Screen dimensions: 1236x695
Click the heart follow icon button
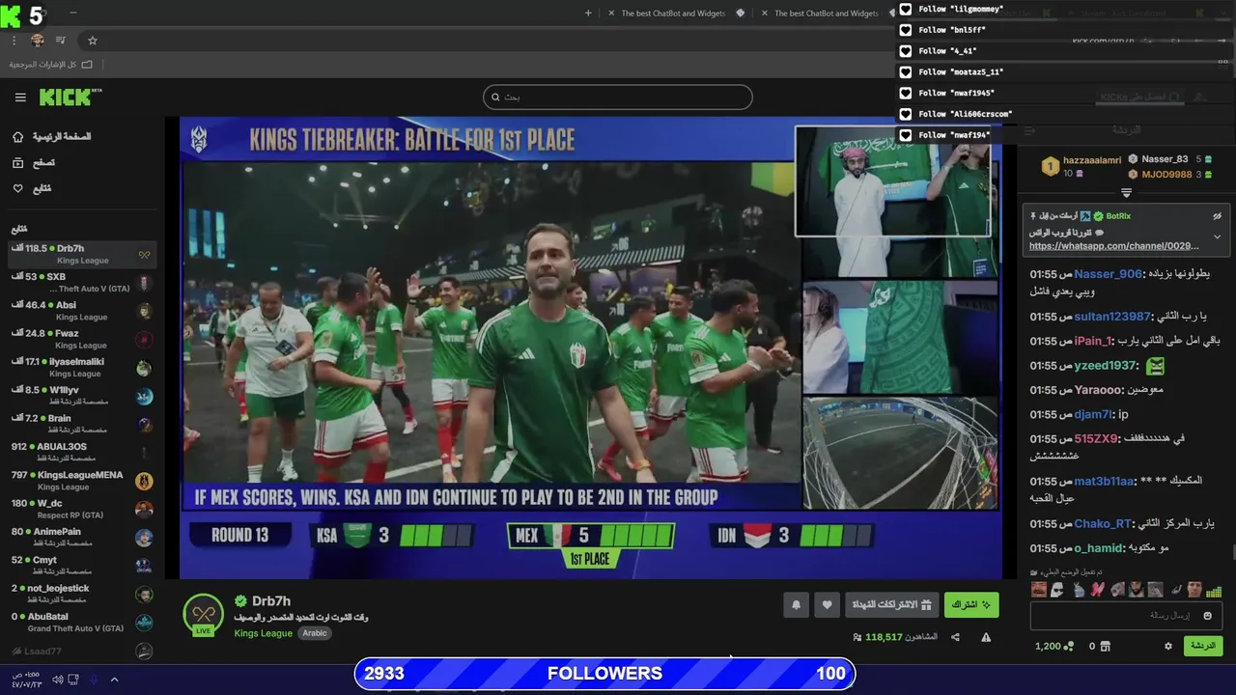tap(827, 605)
